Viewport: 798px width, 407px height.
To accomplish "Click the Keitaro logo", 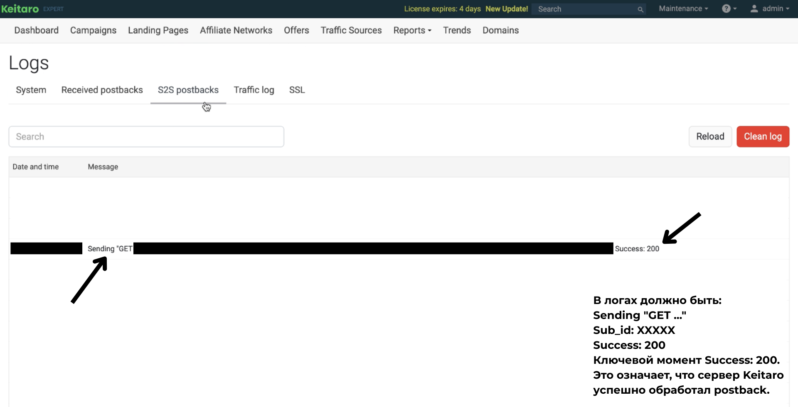I will [x=20, y=9].
